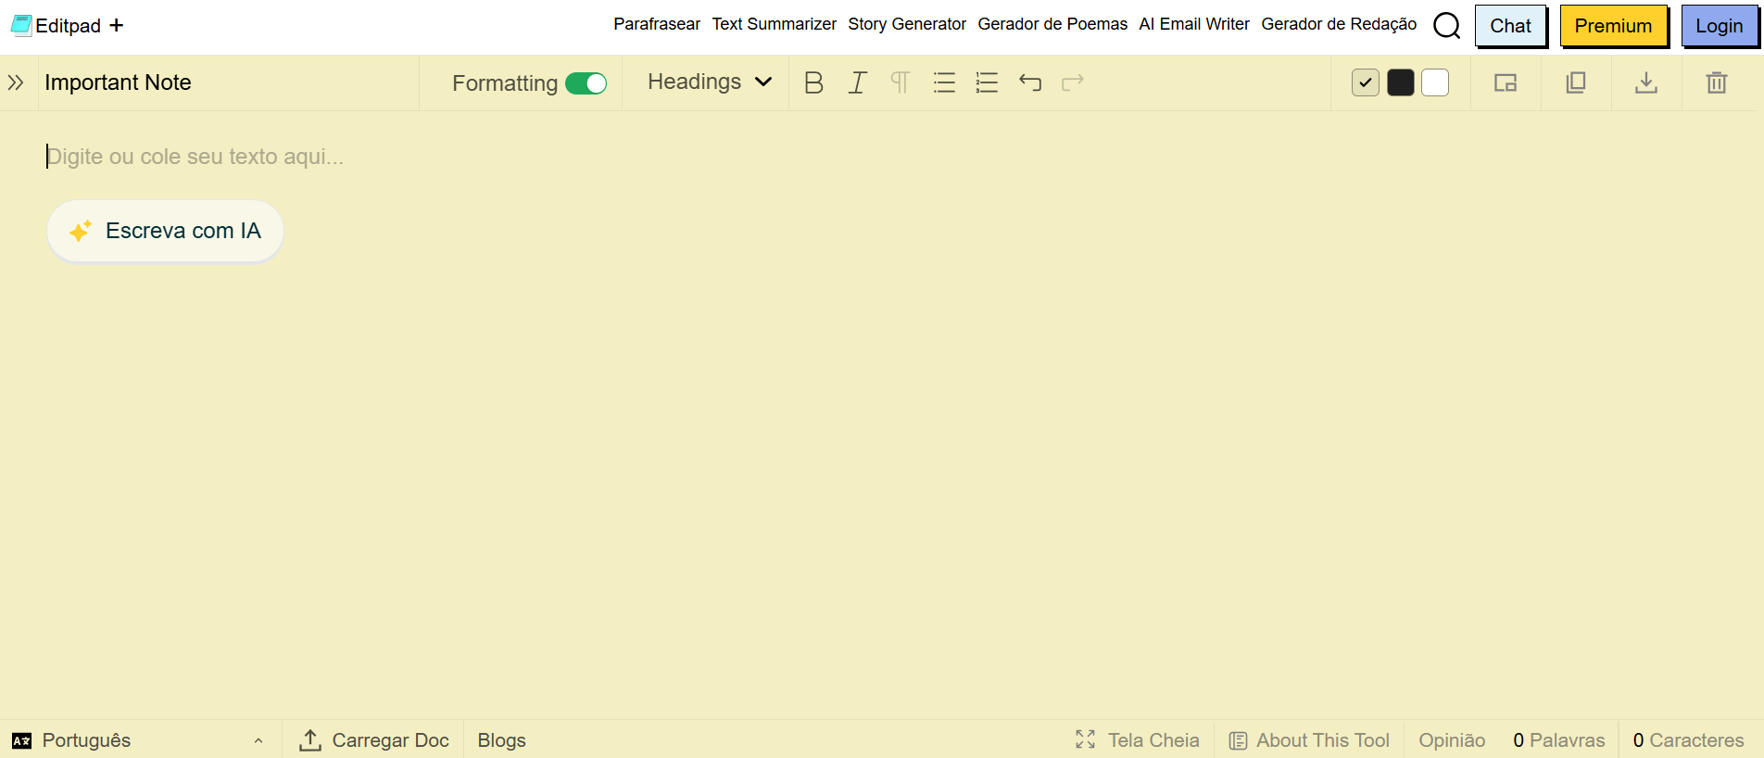Viewport: 1764px width, 758px height.
Task: Open the search magnifier icon
Action: pos(1446,25)
